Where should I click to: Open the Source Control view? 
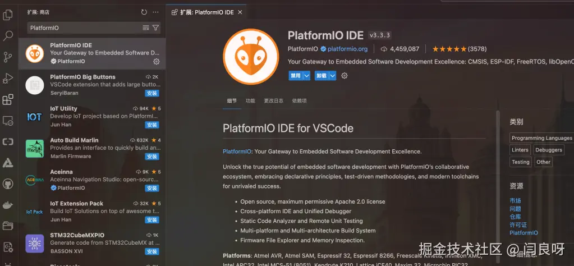[8, 57]
